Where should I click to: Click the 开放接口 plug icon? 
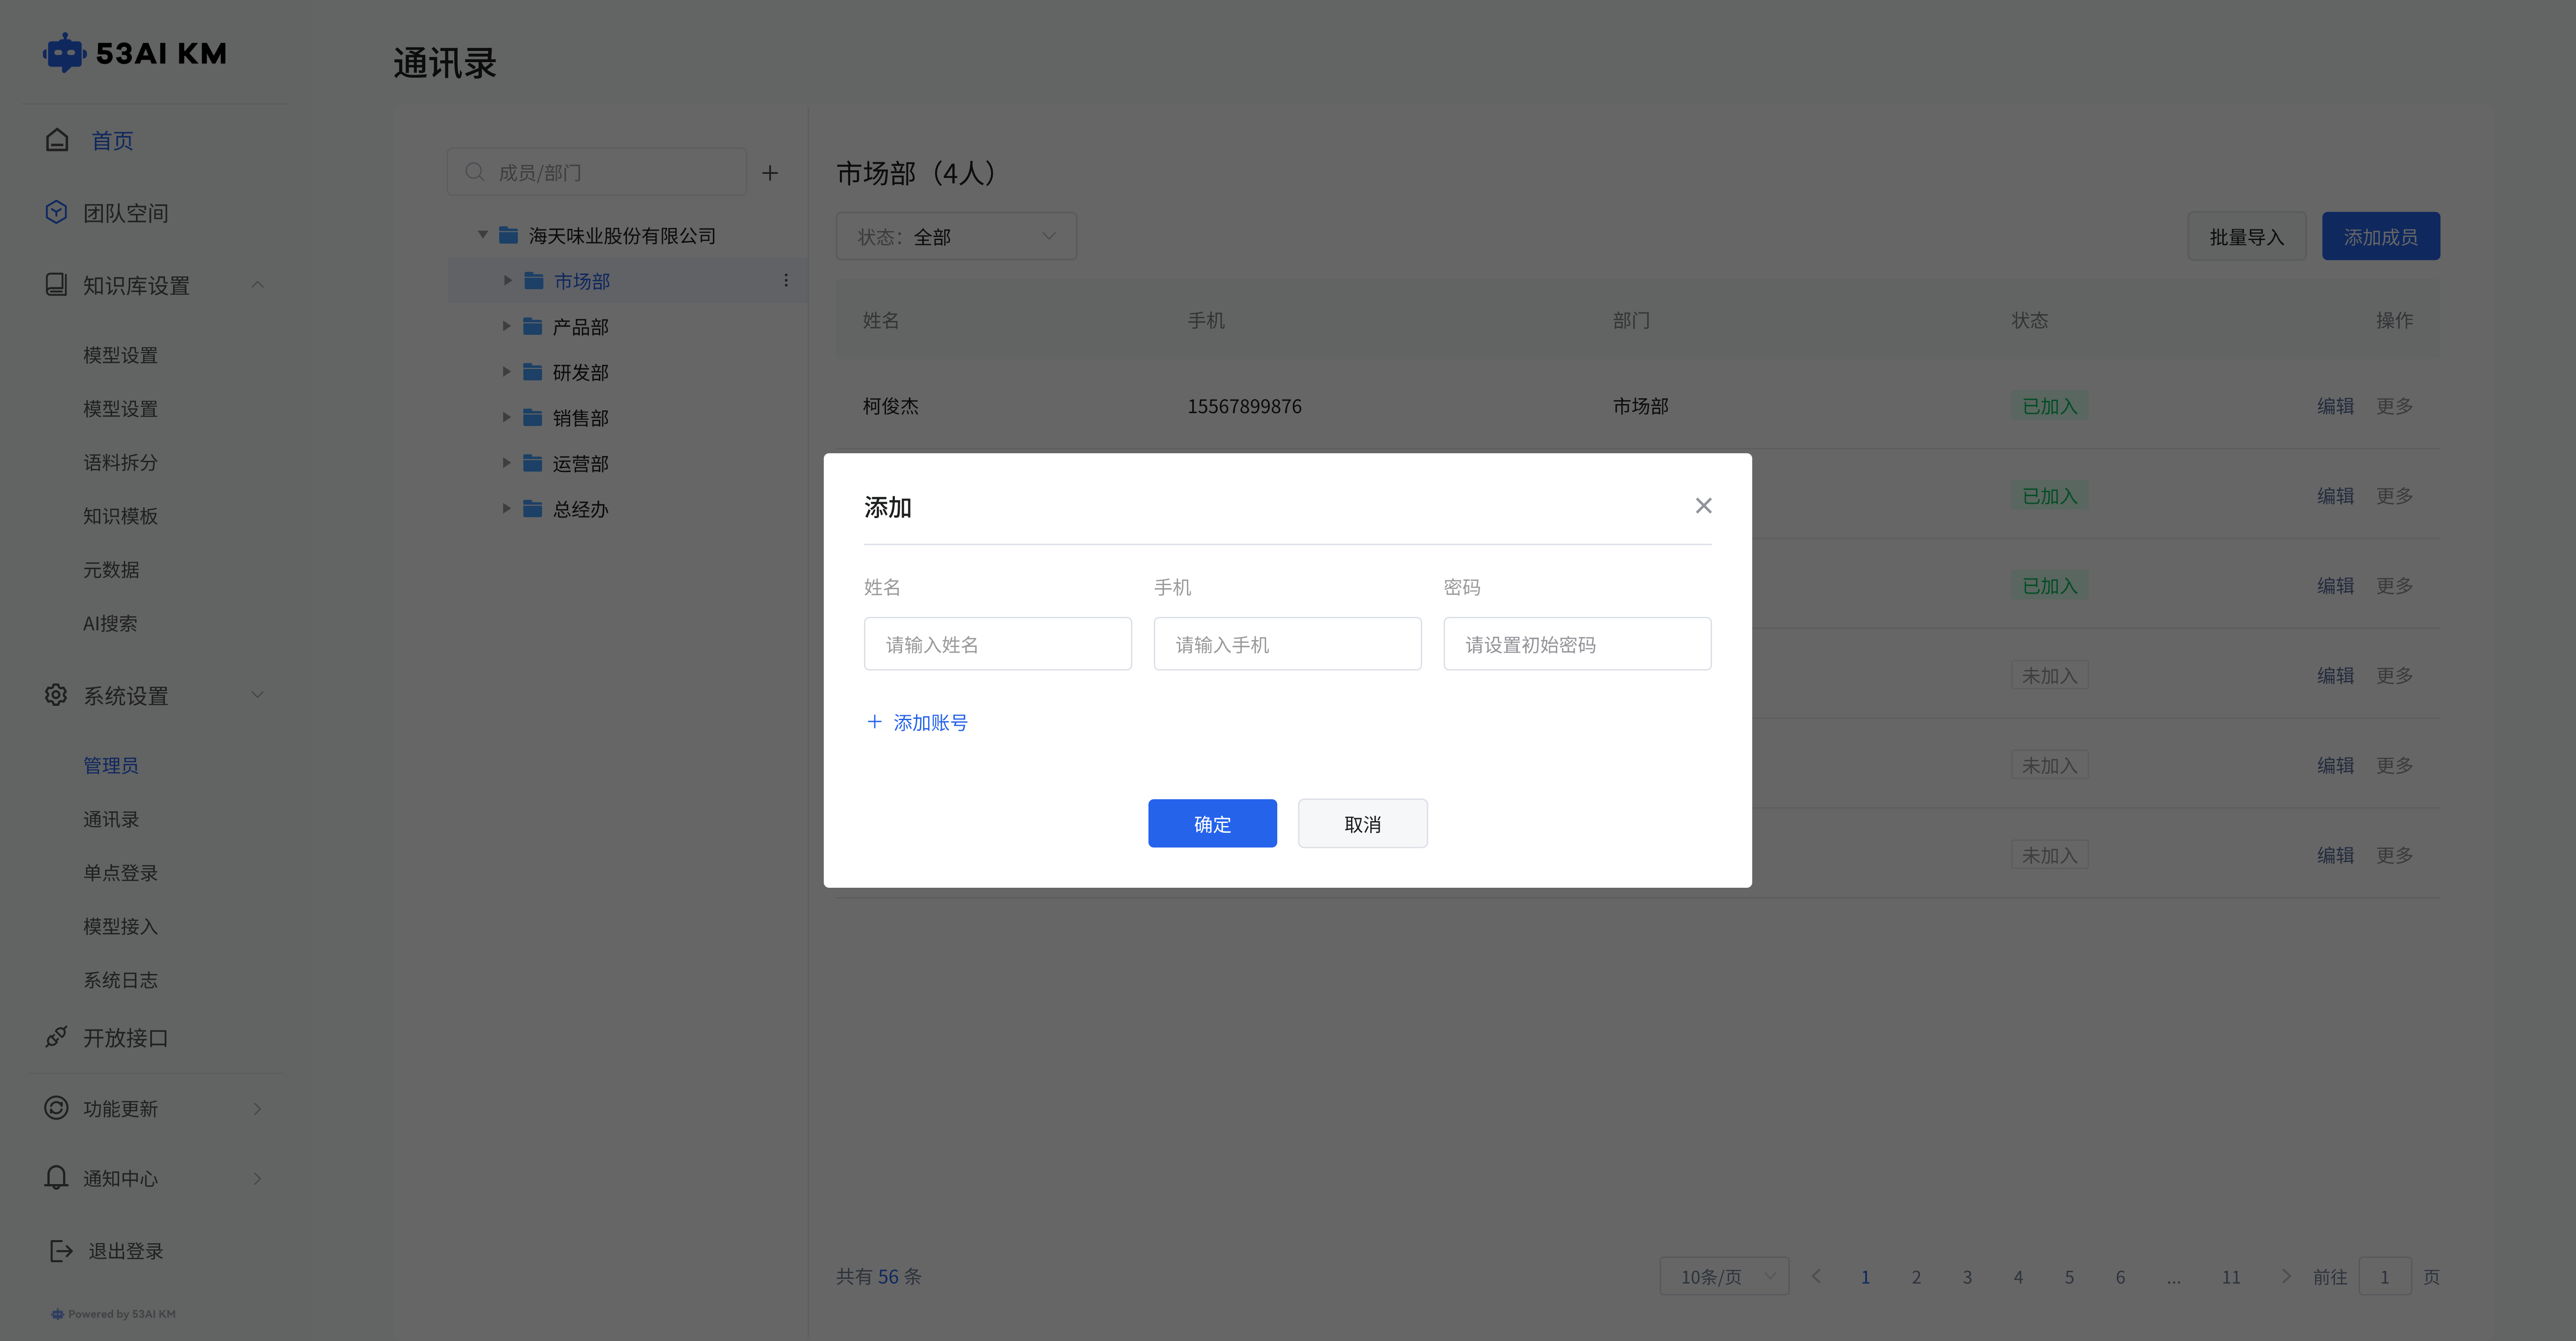57,1037
